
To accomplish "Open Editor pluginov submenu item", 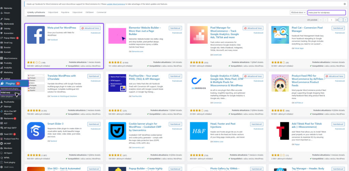I will click(7, 97).
